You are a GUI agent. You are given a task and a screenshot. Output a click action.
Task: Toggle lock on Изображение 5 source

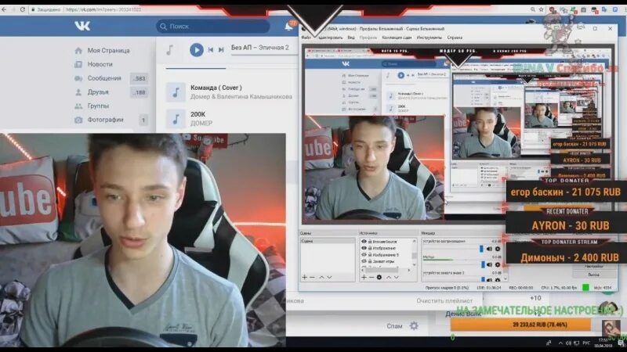point(370,255)
